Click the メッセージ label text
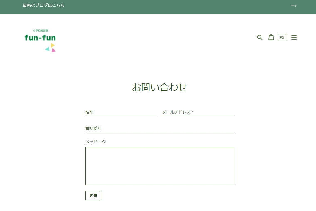316x211 pixels. 95,142
